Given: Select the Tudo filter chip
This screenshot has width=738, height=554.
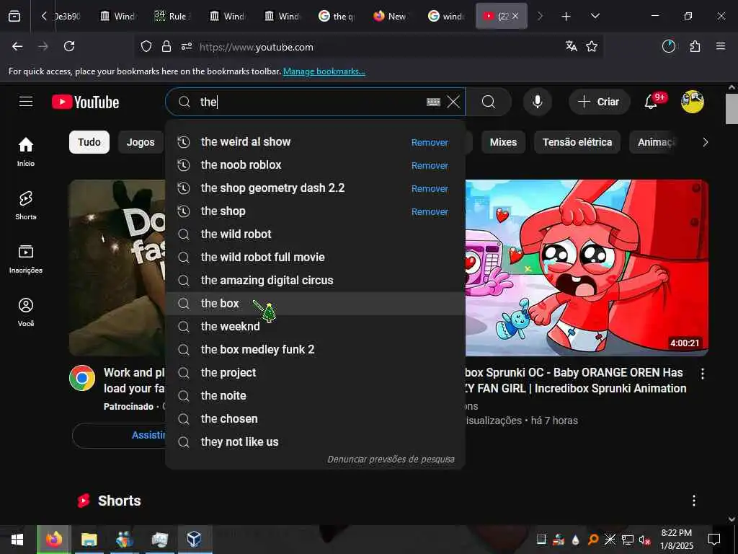Looking at the screenshot, I should click(89, 142).
